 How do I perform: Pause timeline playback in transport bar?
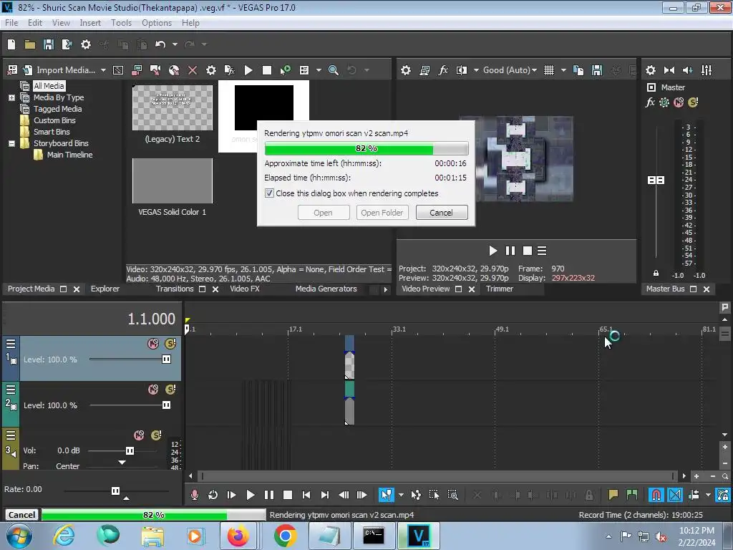(269, 495)
